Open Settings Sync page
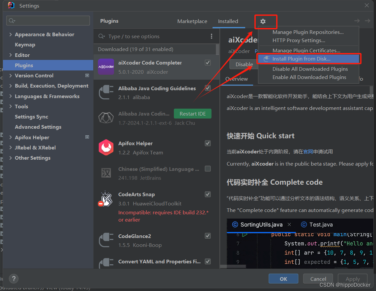The width and height of the screenshot is (376, 291). click(x=31, y=117)
